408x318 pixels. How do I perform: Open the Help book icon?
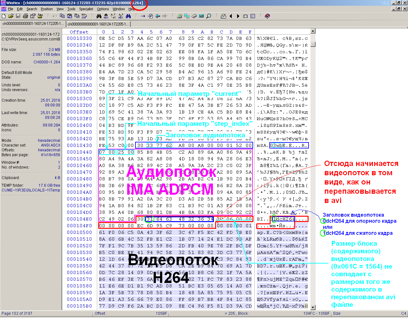[267, 16]
